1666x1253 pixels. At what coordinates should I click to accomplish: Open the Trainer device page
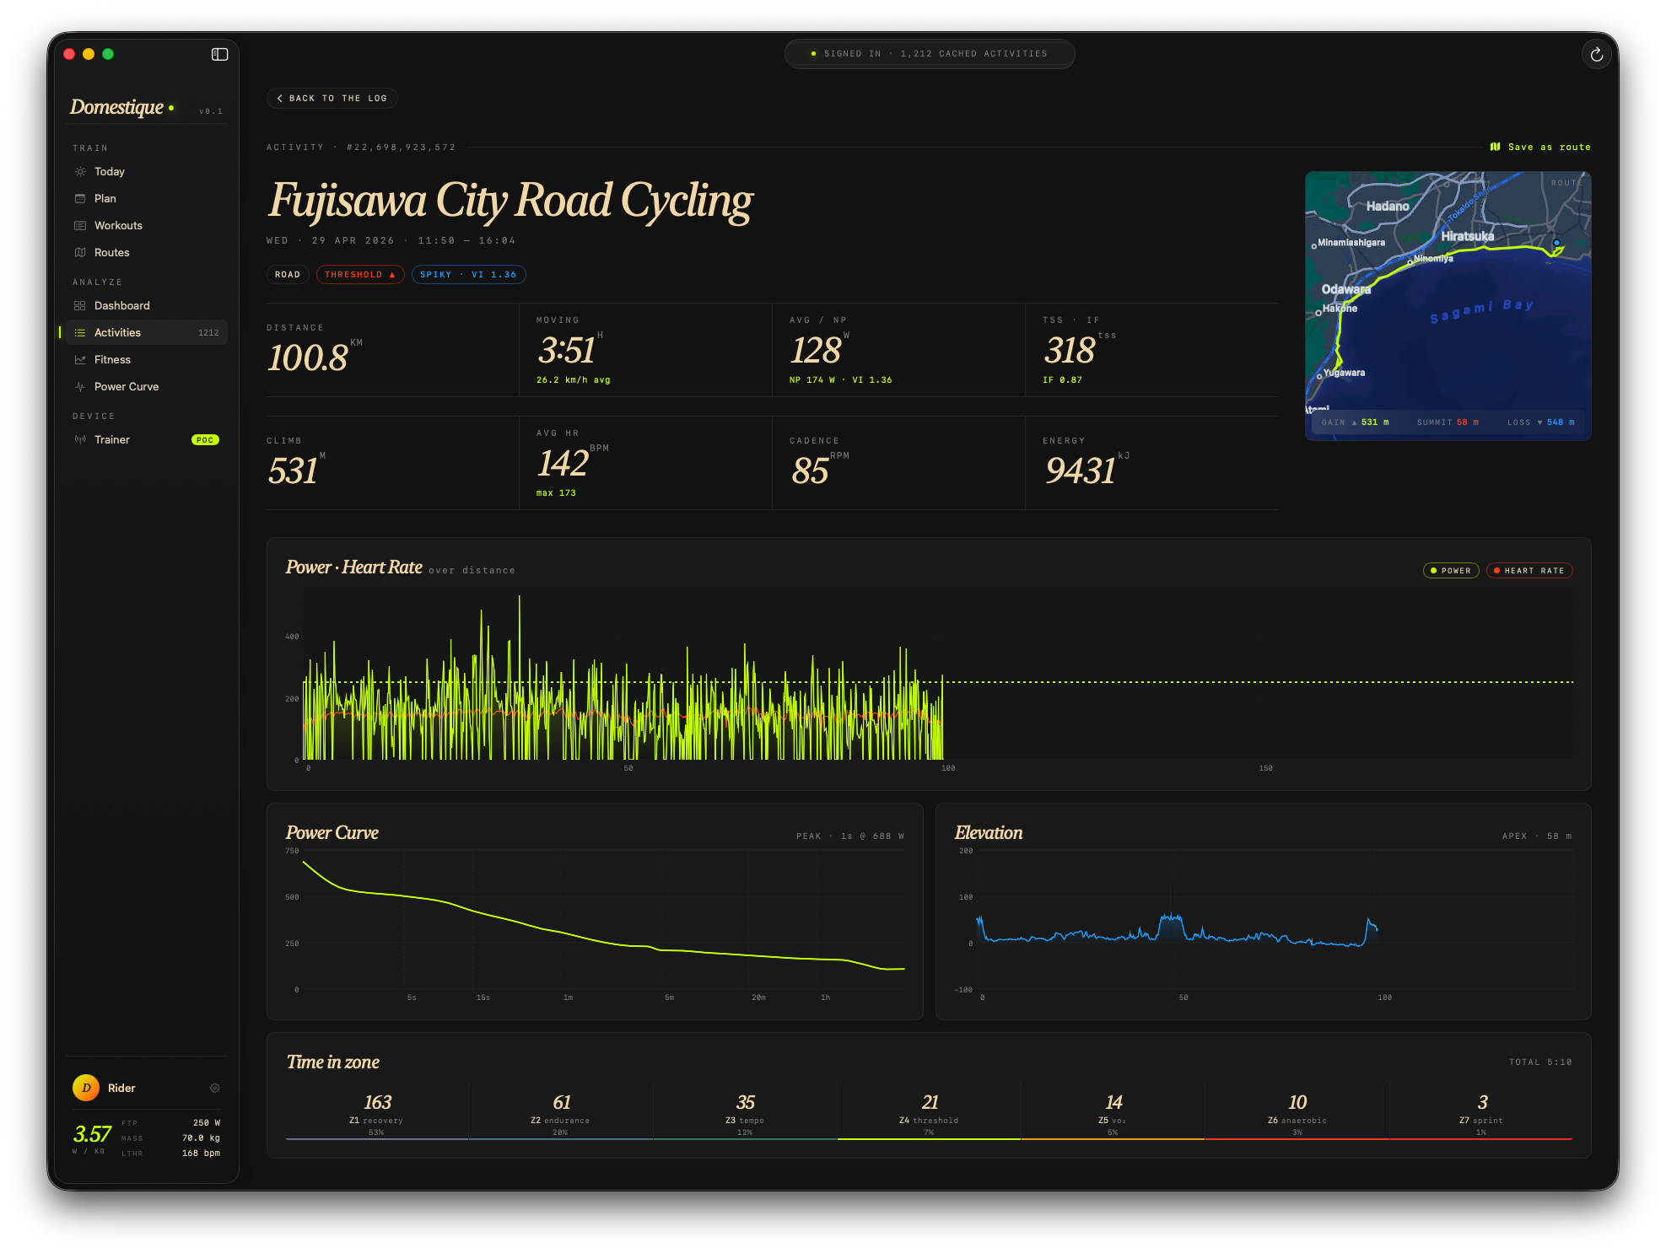pyautogui.click(x=147, y=439)
